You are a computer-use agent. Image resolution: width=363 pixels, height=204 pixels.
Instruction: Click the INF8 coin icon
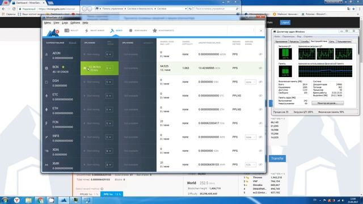point(47,137)
